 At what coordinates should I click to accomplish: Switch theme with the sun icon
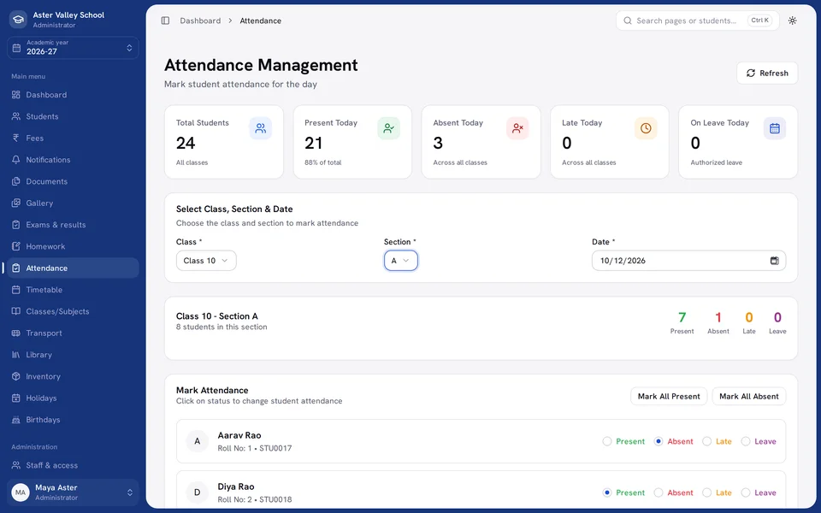point(792,21)
